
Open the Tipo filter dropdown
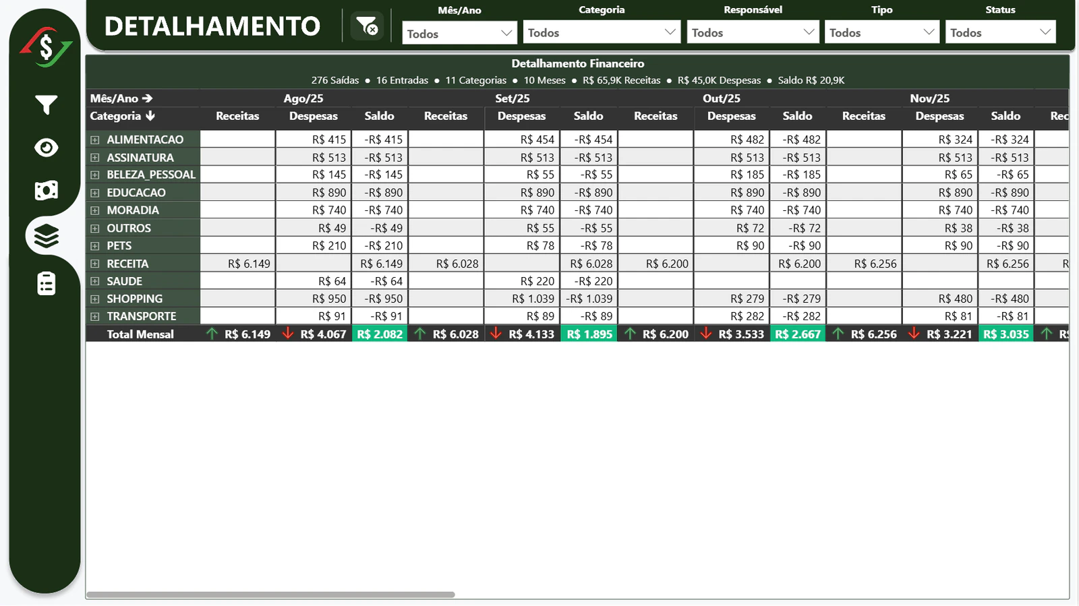pos(881,32)
